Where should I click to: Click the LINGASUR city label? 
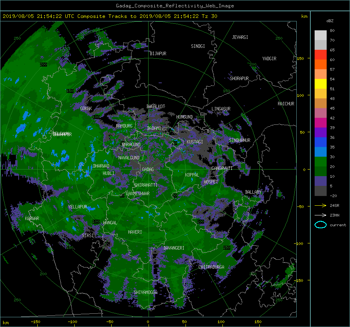click(x=221, y=109)
